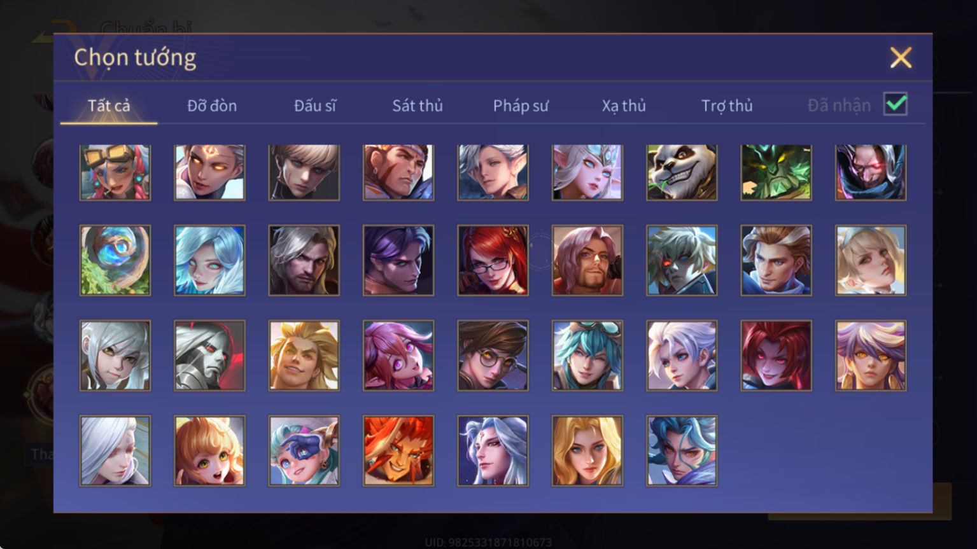The image size is (977, 549).
Task: Choose the orange fiery-maned beast hero
Action: (x=398, y=451)
